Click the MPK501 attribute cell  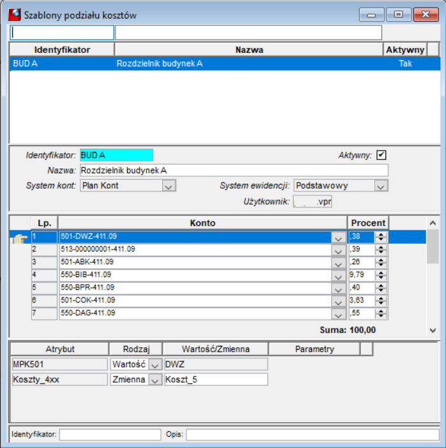tap(60, 364)
